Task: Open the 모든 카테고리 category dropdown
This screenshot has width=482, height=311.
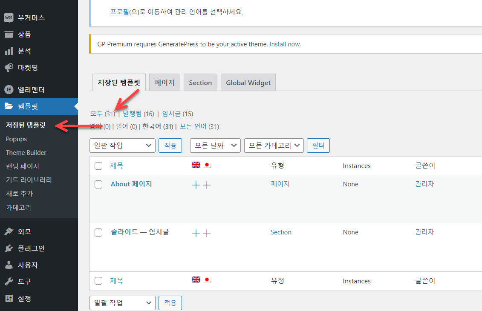Action: tap(274, 145)
